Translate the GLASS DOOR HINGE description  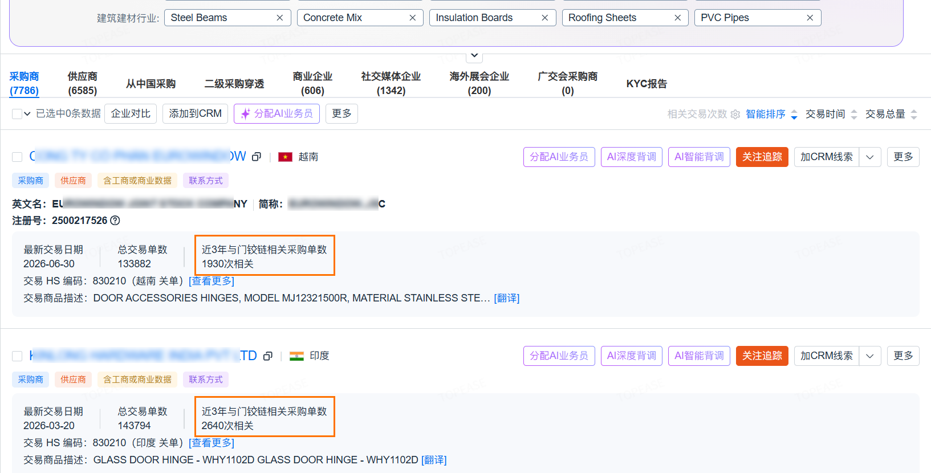click(x=434, y=460)
